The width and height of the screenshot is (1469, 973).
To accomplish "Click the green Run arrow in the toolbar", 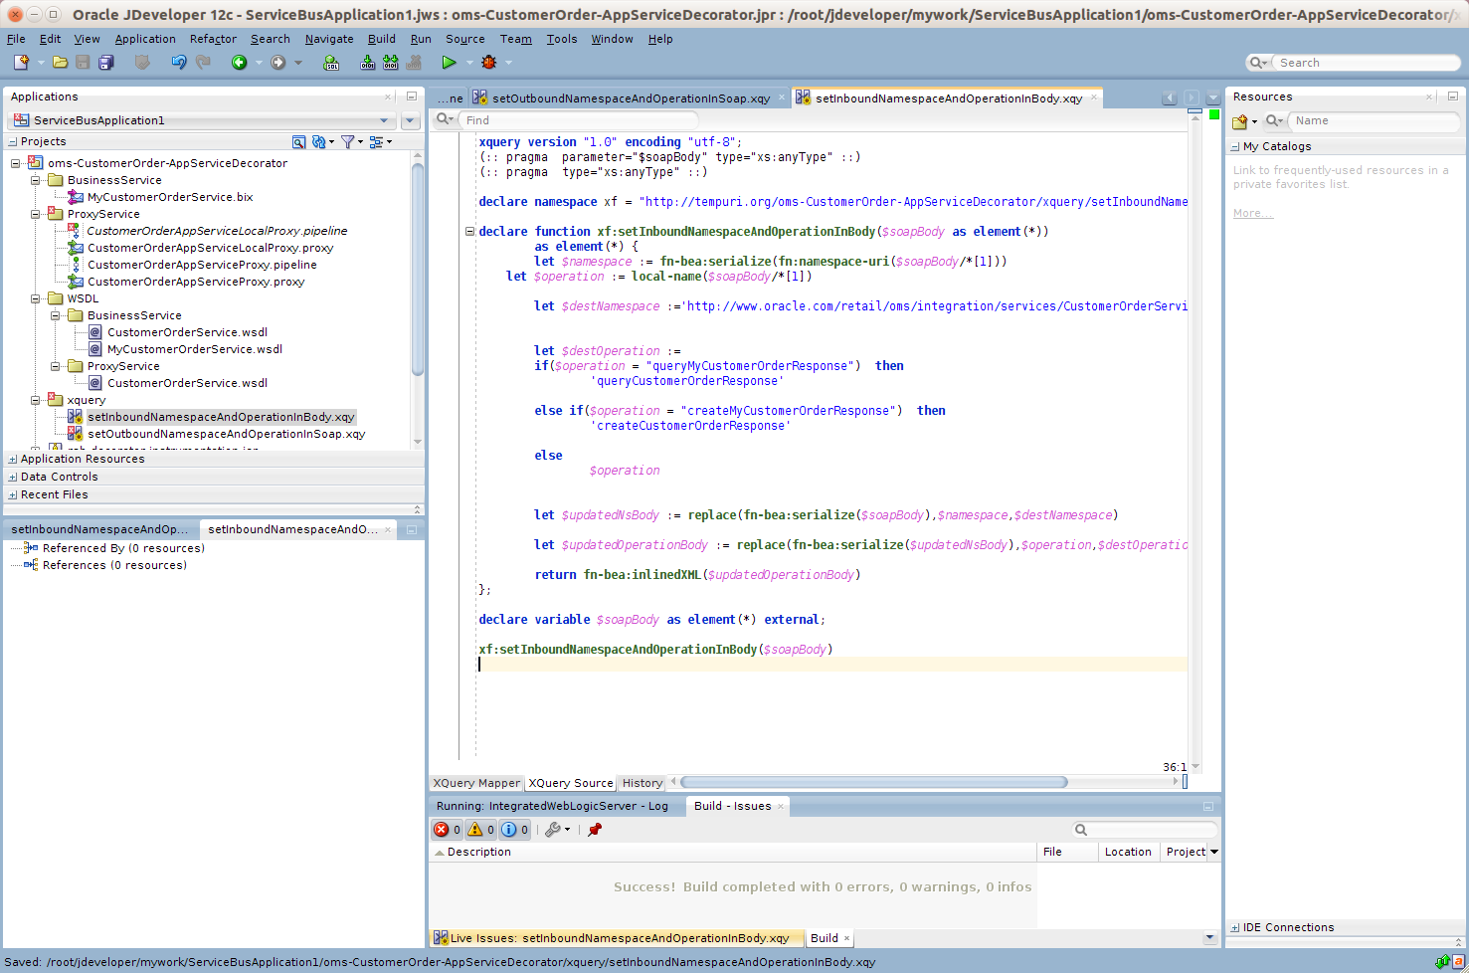I will [449, 63].
